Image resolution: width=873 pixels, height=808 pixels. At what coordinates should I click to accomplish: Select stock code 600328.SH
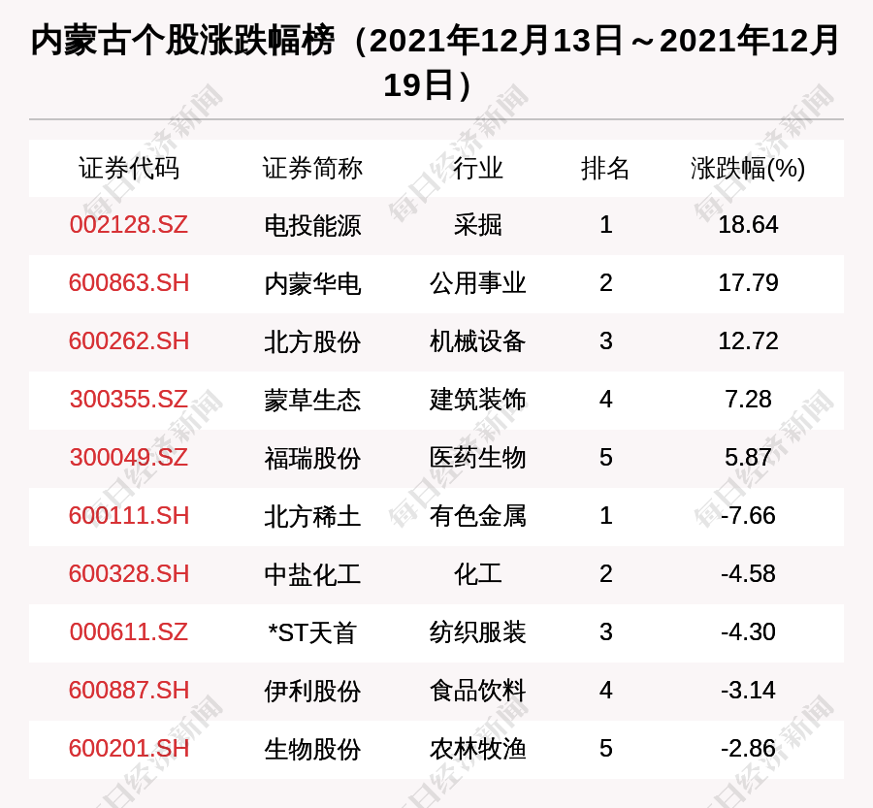point(129,574)
